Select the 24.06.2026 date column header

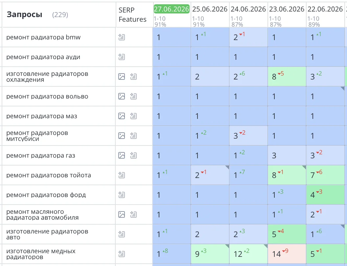[x=248, y=9]
